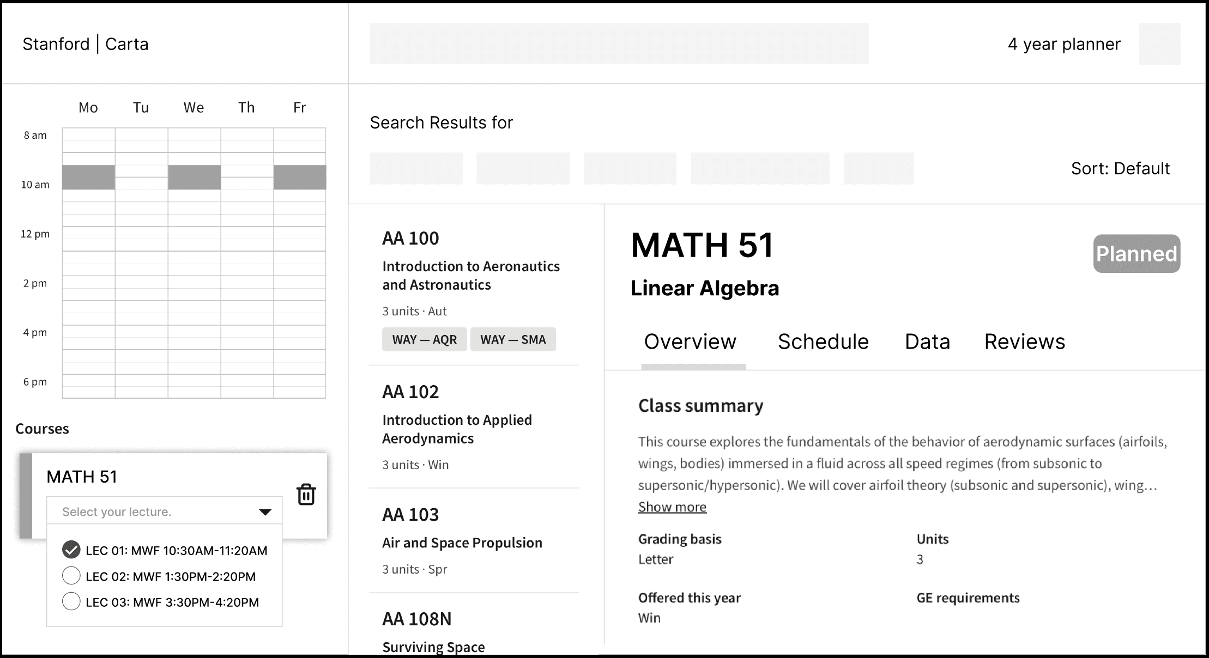Click the Planned button
Image resolution: width=1209 pixels, height=658 pixels.
click(1136, 254)
